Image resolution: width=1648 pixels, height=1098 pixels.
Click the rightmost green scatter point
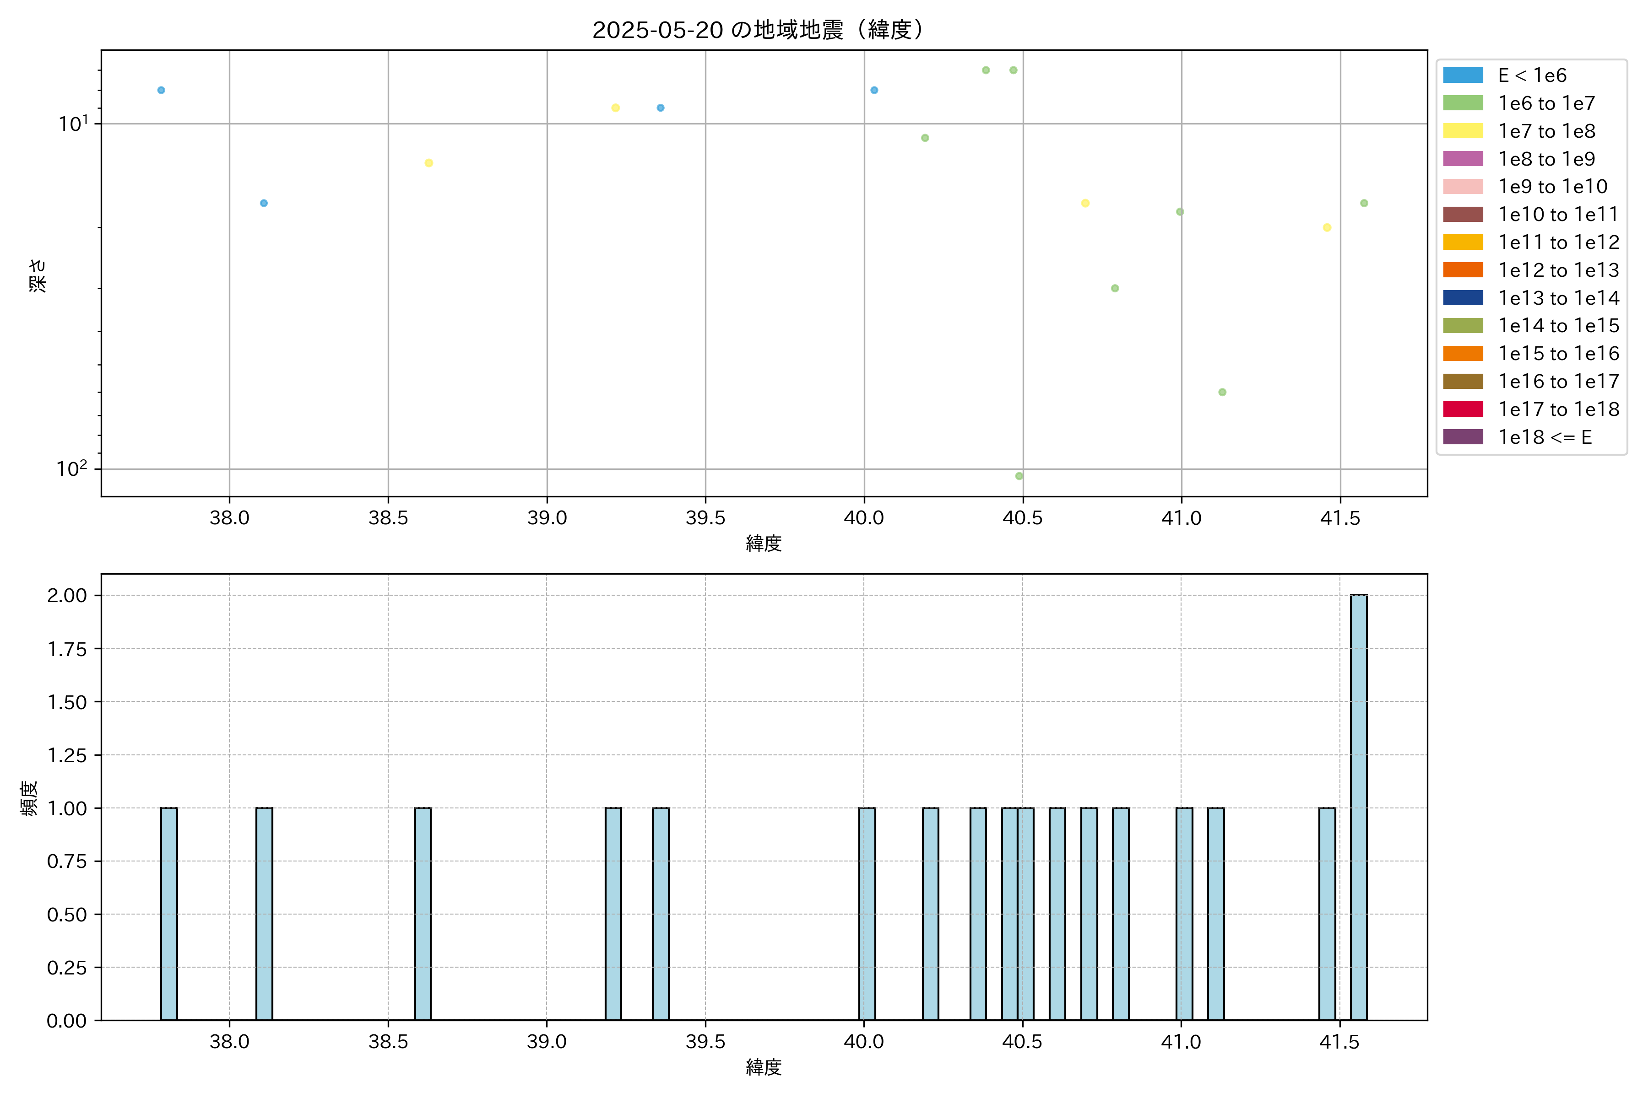(x=1364, y=203)
